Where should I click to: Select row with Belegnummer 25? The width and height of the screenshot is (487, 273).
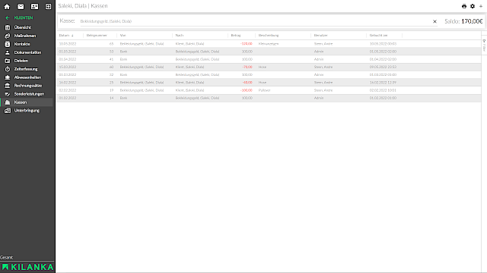[269, 83]
